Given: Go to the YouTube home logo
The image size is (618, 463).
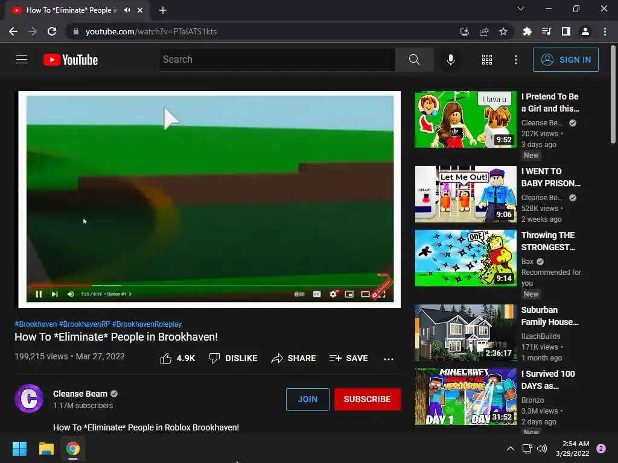Looking at the screenshot, I should (71, 60).
